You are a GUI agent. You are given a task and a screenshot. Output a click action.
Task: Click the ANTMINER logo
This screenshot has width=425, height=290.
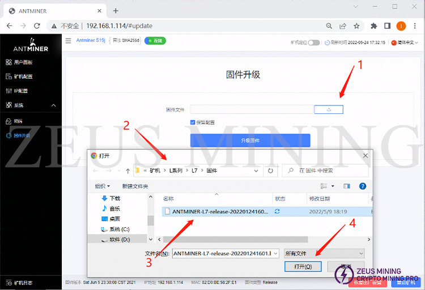31,45
